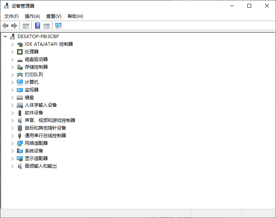The width and height of the screenshot is (276, 218).
Task: Expand the 通用串行总线控制器 node
Action: tap(12, 136)
